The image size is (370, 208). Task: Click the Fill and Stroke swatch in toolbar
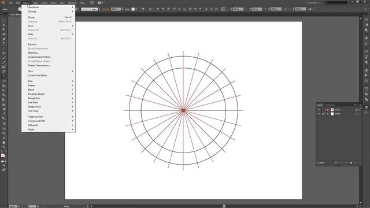(3, 156)
